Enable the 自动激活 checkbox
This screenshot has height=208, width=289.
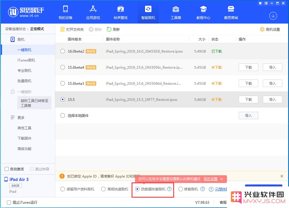(7, 169)
